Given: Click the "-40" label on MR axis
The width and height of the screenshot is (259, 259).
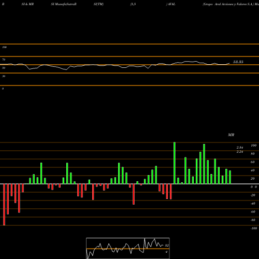Looking at the screenshot, I should click(x=253, y=204).
